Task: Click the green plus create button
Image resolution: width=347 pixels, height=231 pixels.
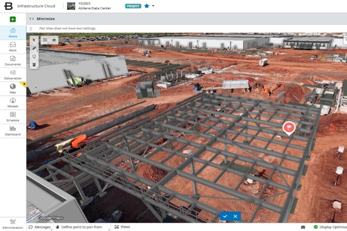Action: 13,19
